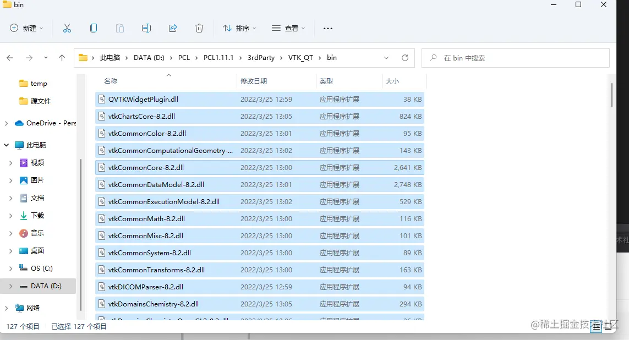Viewport: 629px width, 340px height.
Task: Click the Music icon in sidebar
Action: pyautogui.click(x=24, y=233)
